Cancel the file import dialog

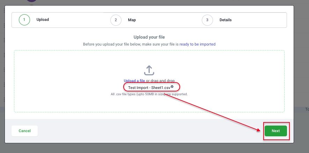[x=24, y=131]
